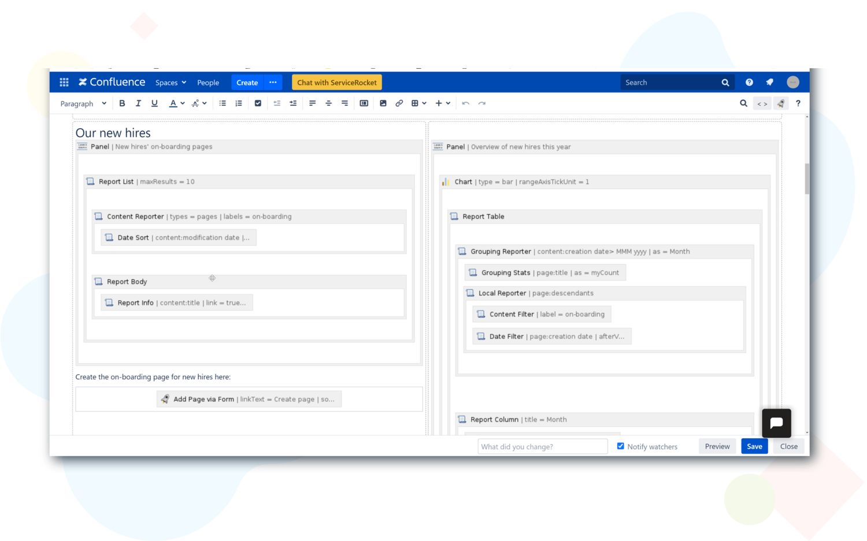
Task: Type in the What did you change field
Action: (x=542, y=446)
